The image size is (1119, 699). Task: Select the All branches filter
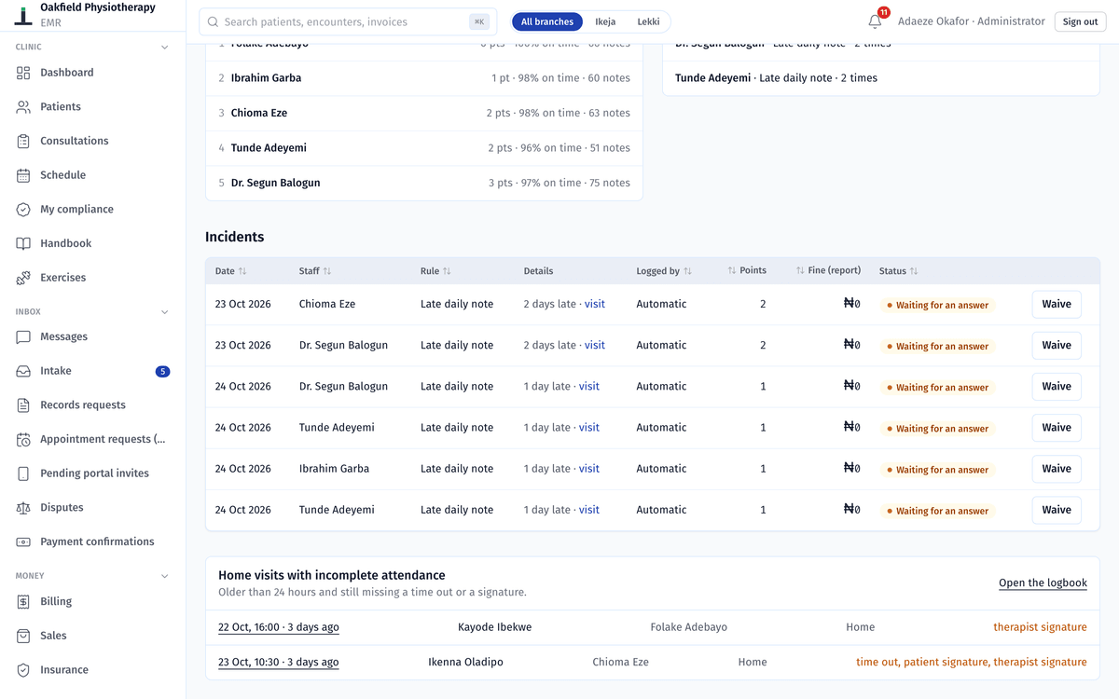547,21
